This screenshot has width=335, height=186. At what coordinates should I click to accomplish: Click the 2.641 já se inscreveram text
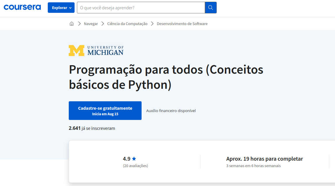[x=91, y=128]
